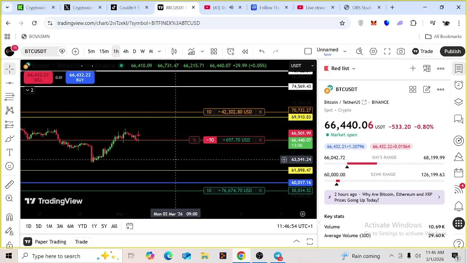Open the go-to-date calendar
467x263 pixels.
[130, 226]
